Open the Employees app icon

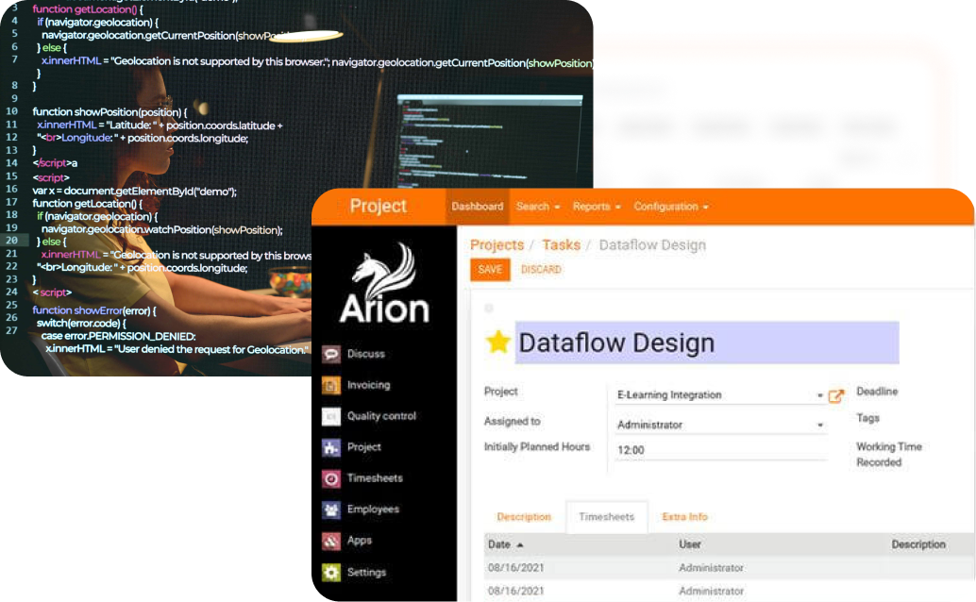click(x=331, y=510)
